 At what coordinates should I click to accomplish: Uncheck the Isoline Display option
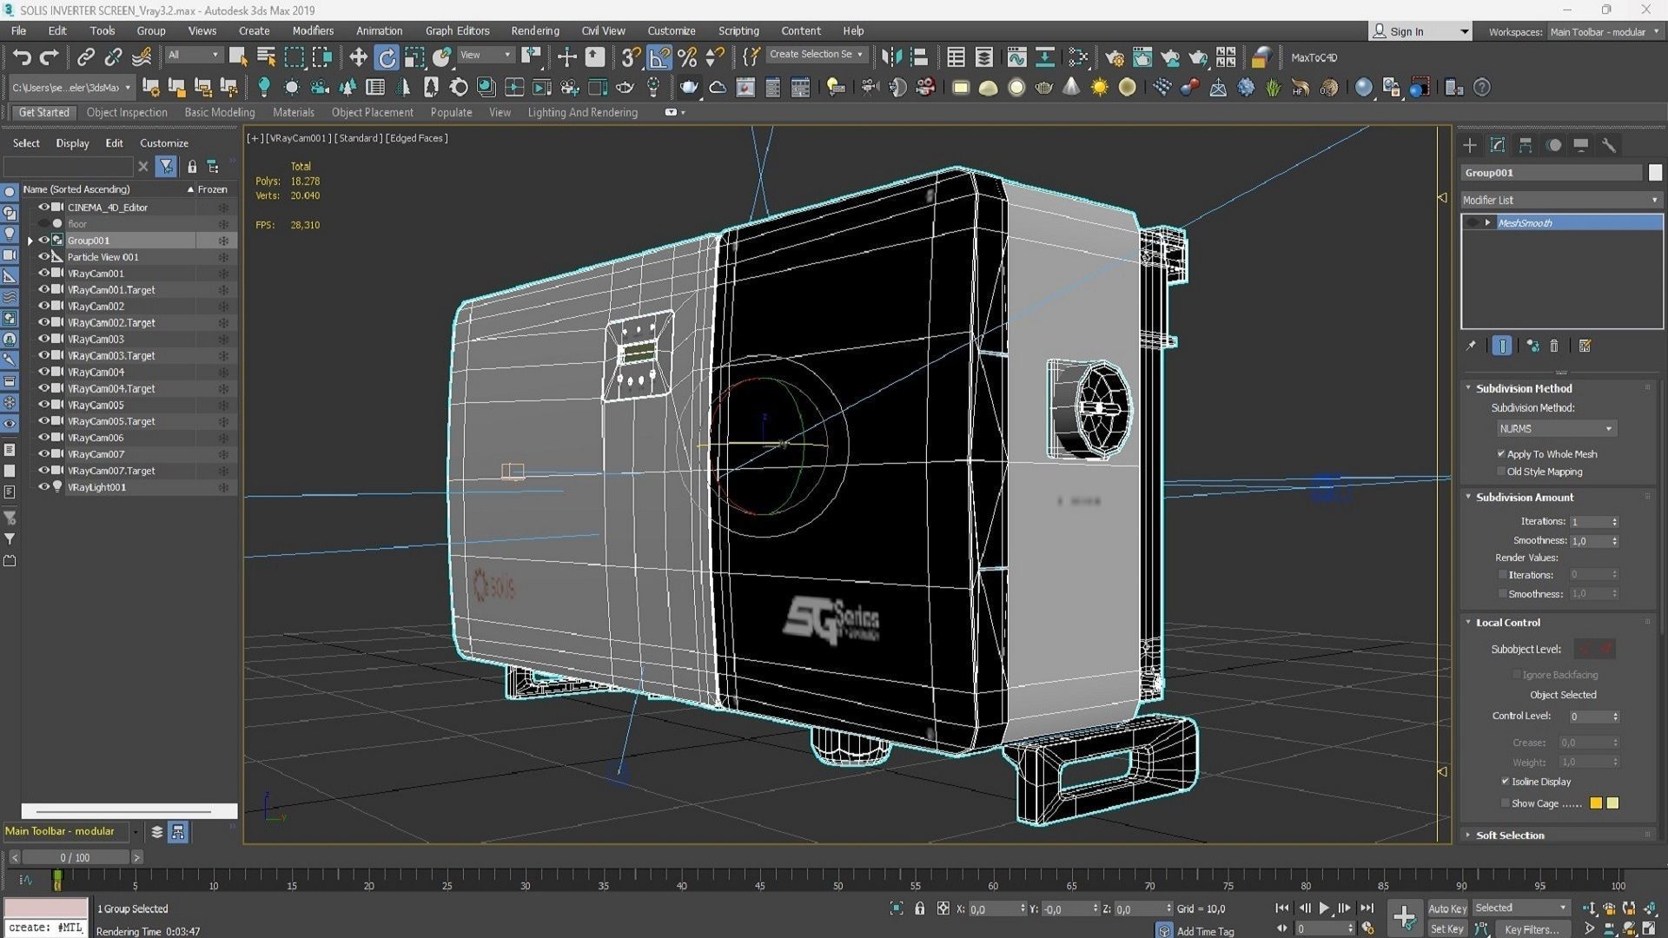pos(1506,782)
